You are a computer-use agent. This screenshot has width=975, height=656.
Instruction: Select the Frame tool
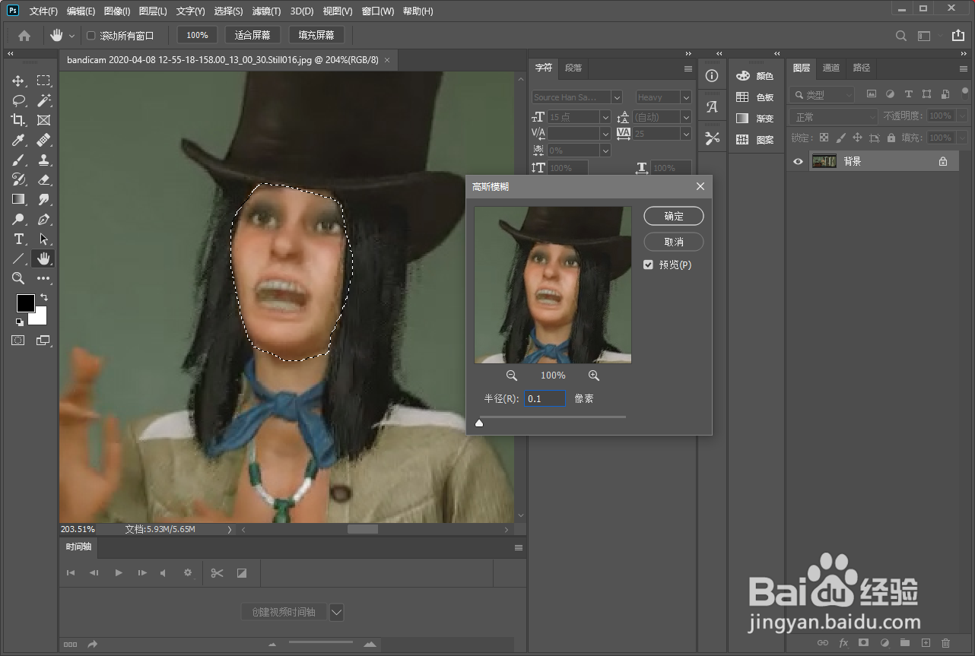coord(44,120)
